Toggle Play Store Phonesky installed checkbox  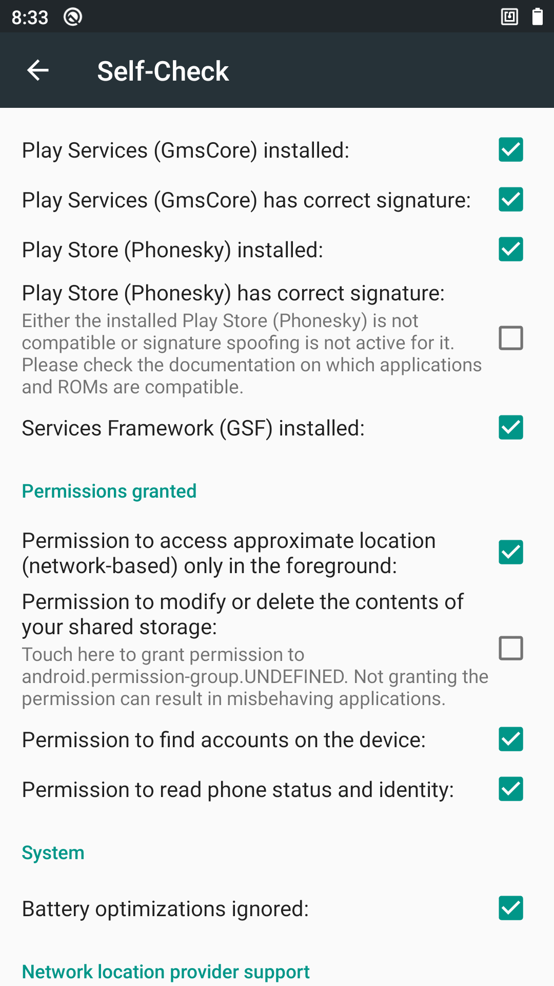511,249
